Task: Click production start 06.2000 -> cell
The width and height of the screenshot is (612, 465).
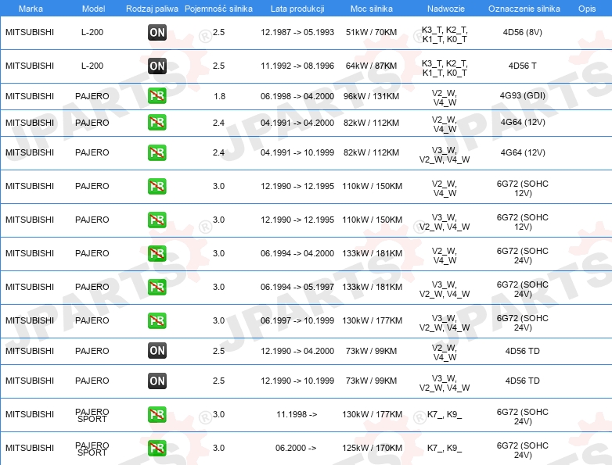Action: [x=296, y=448]
